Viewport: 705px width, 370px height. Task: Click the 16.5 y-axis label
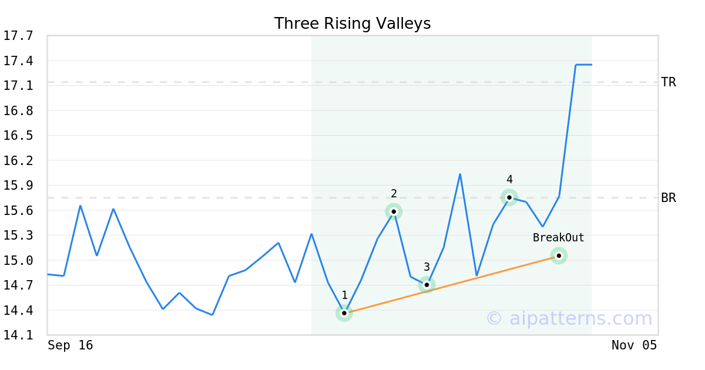pos(18,136)
